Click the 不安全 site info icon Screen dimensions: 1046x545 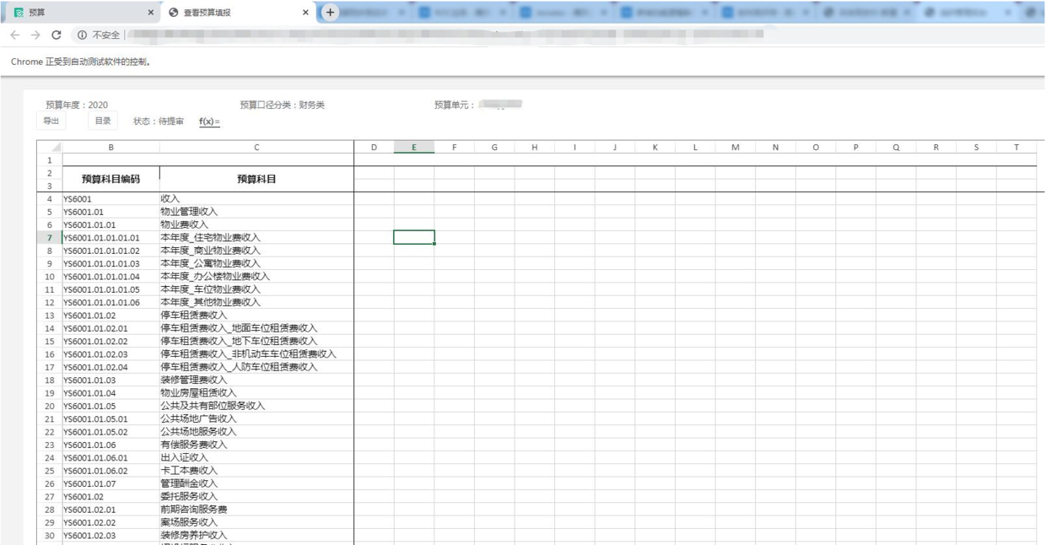(82, 35)
